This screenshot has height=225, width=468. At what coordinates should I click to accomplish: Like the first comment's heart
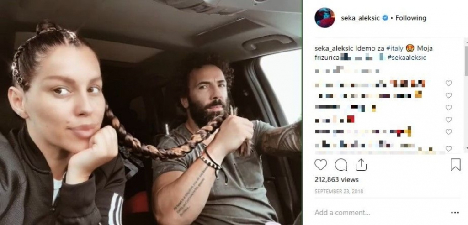point(449,84)
